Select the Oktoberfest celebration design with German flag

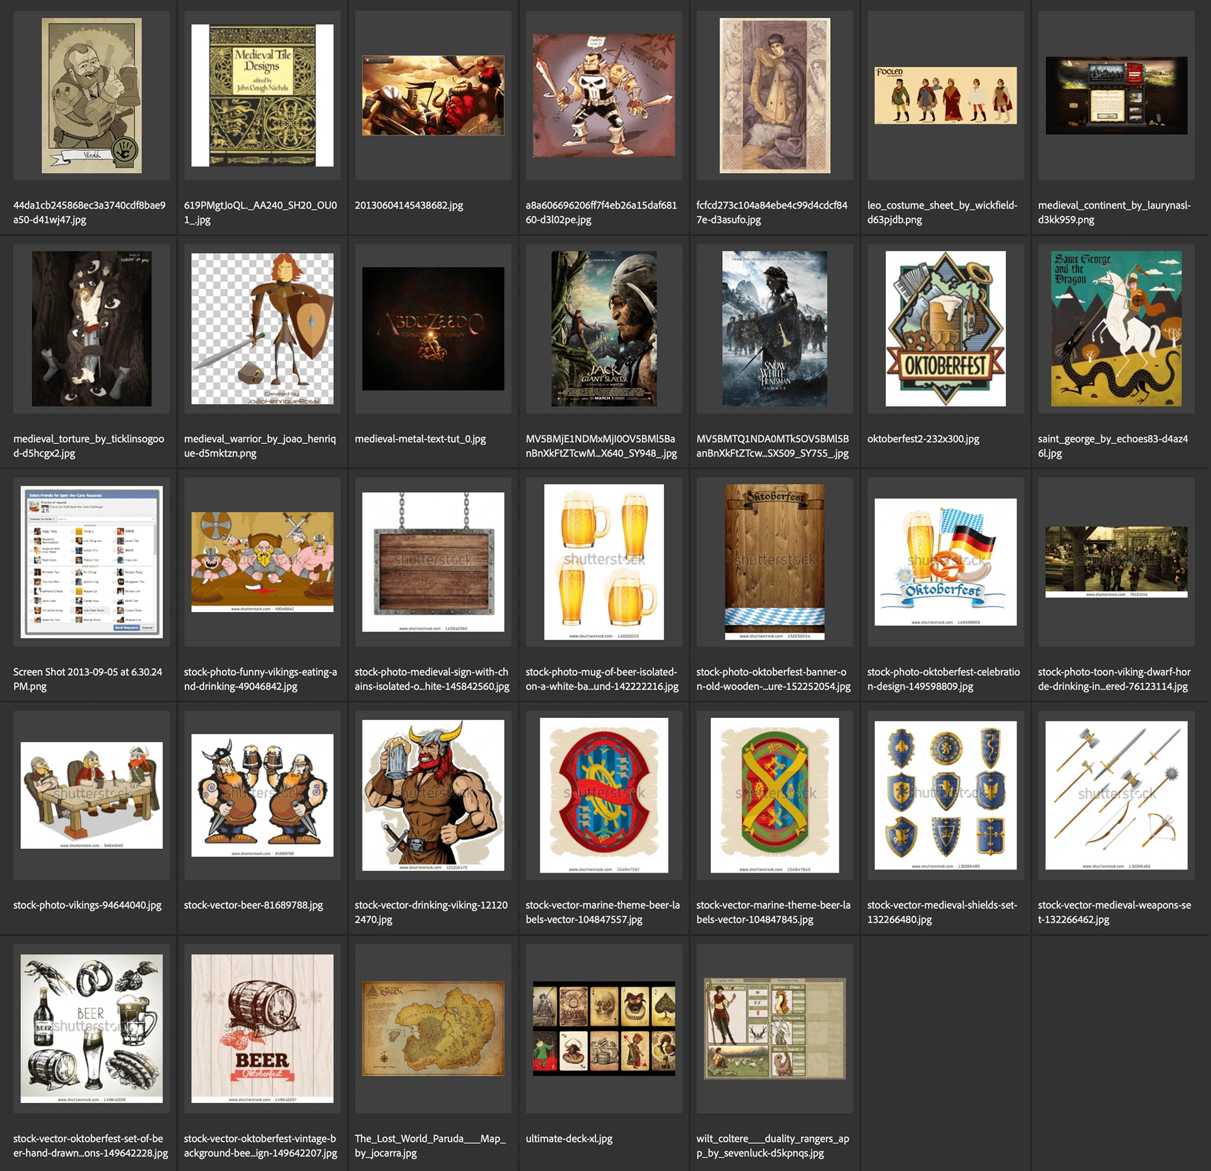click(945, 562)
